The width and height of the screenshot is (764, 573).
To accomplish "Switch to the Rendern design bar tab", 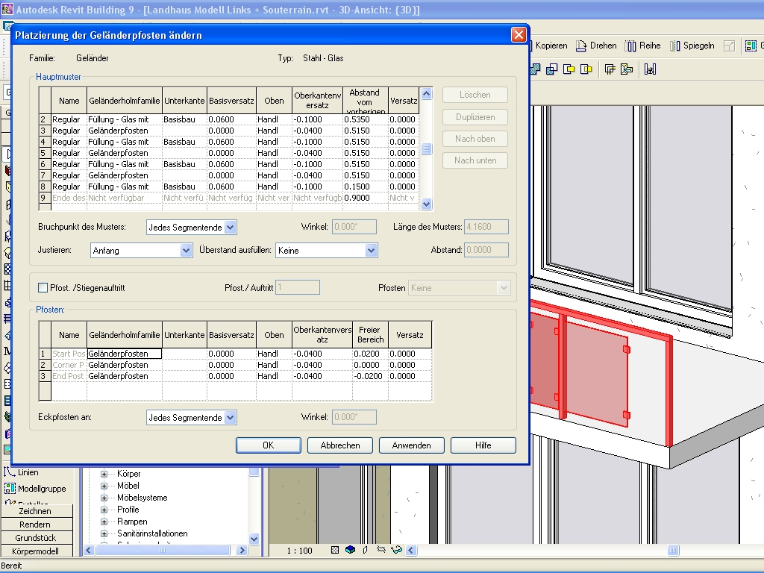I will coord(37,525).
